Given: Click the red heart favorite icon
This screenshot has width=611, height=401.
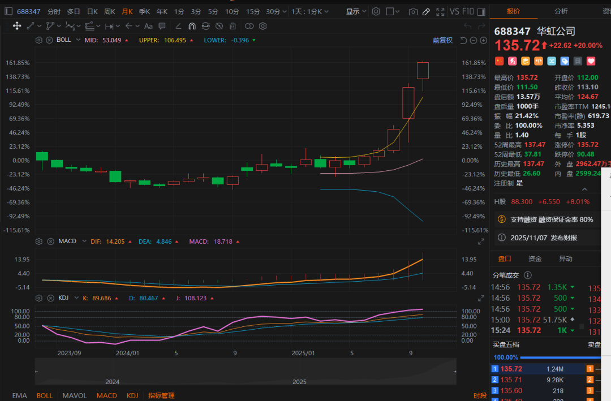Looking at the screenshot, I should click(591, 61).
